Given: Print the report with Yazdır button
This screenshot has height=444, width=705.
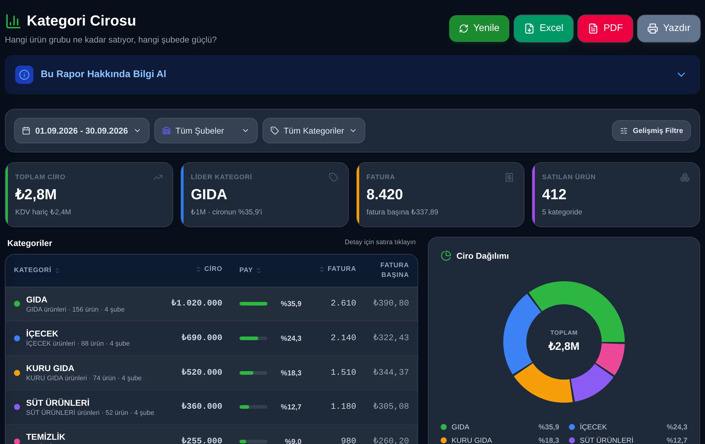Looking at the screenshot, I should (x=669, y=28).
